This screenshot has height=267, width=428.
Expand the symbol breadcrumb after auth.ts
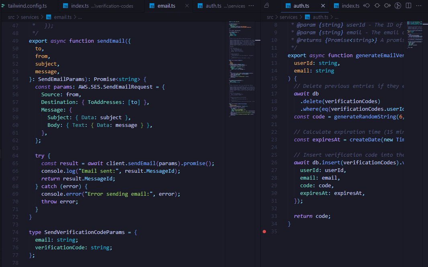point(336,17)
